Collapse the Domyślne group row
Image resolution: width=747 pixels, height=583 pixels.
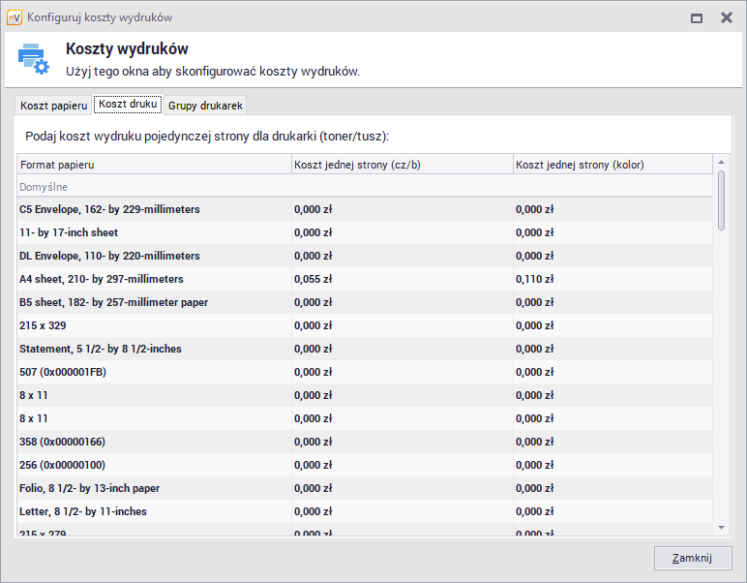click(45, 187)
